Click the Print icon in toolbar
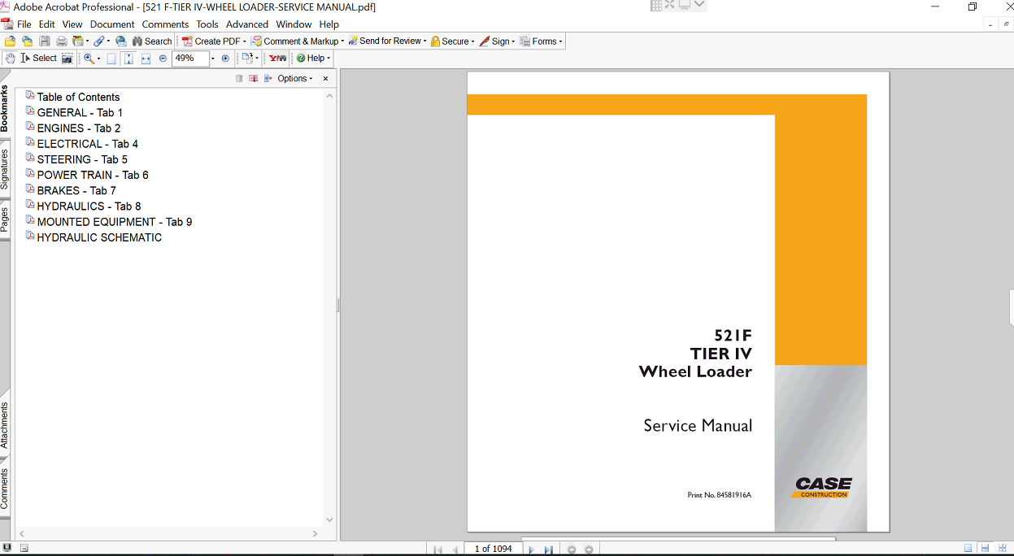Viewport: 1014px width, 556px height. click(x=61, y=41)
